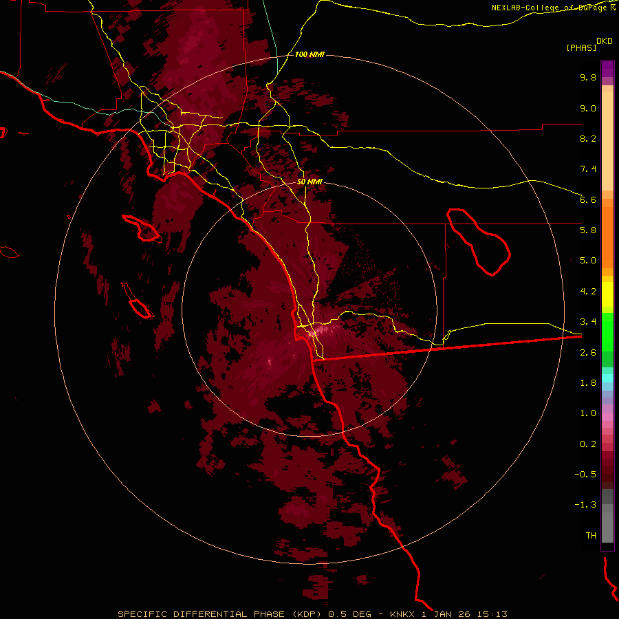The height and width of the screenshot is (619, 619).
Task: Click the 5.8 color scale value
Action: 588,230
